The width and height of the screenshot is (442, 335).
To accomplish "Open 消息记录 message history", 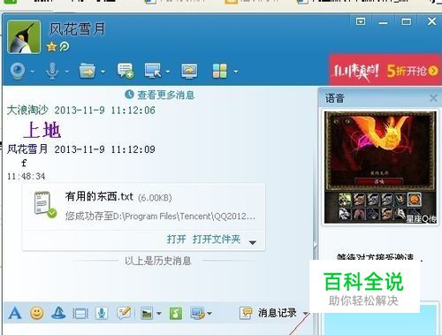I will click(x=268, y=313).
